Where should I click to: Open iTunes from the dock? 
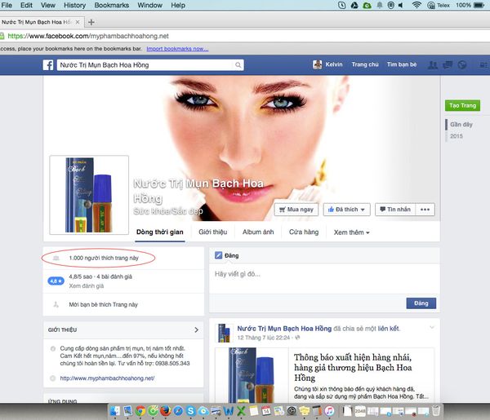329,411
